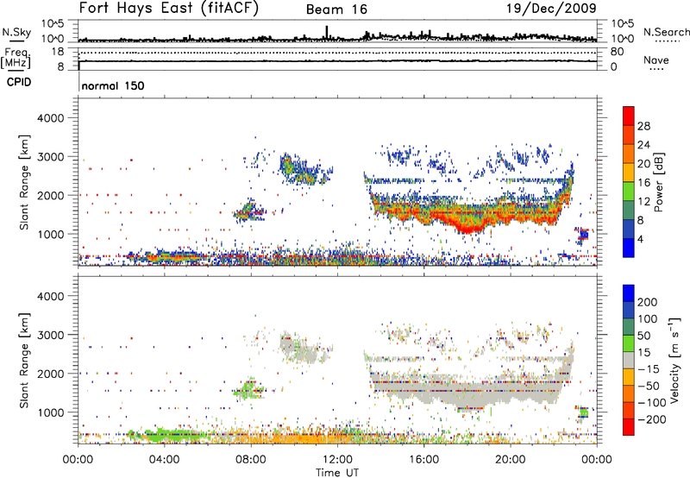Click '3000' on the Power panel range axis
690x478 pixels.
click(x=50, y=157)
